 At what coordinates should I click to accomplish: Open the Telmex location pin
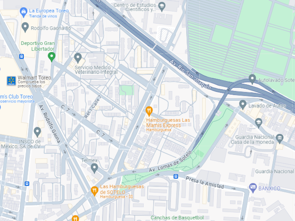(x=94, y=168)
